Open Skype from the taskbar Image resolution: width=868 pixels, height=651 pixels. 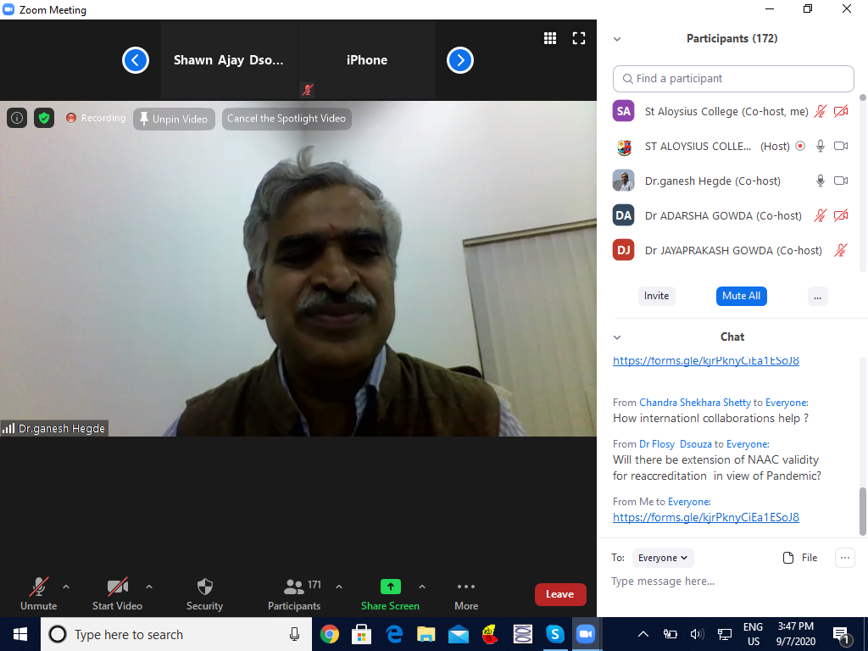(x=554, y=634)
